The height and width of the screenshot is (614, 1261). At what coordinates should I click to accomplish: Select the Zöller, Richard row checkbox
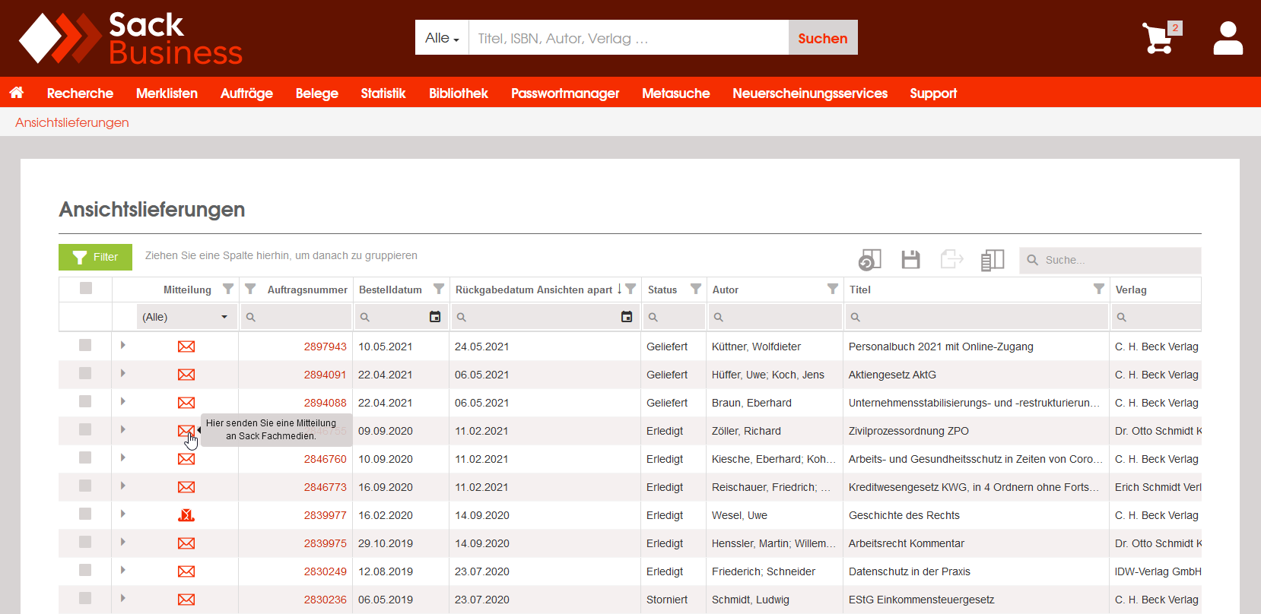(85, 429)
